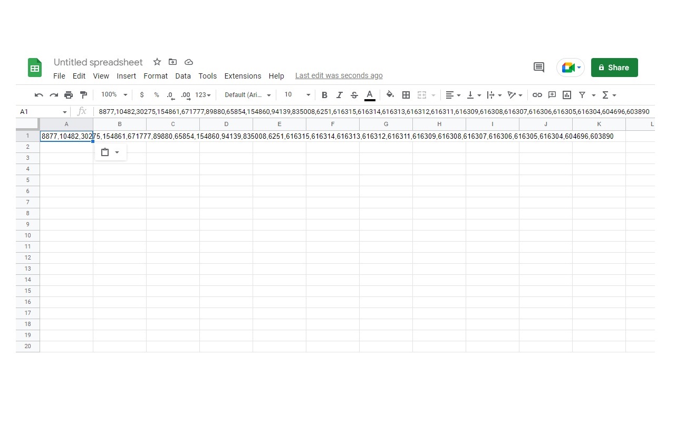Insert a link with the chain icon
This screenshot has width=675, height=422.
(537, 95)
